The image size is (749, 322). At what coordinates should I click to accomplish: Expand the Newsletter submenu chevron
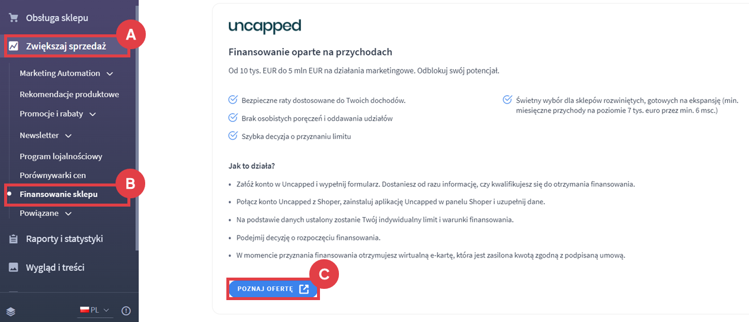click(x=68, y=136)
